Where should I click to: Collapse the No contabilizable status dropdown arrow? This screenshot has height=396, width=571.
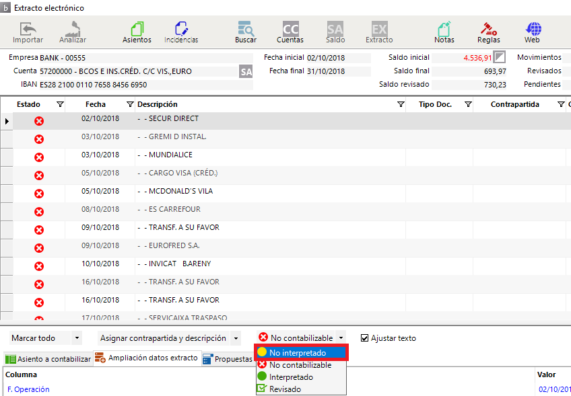point(341,338)
